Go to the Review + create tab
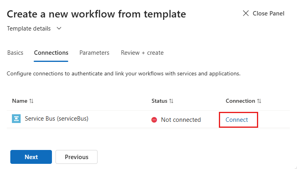297x169 pixels. (x=142, y=53)
